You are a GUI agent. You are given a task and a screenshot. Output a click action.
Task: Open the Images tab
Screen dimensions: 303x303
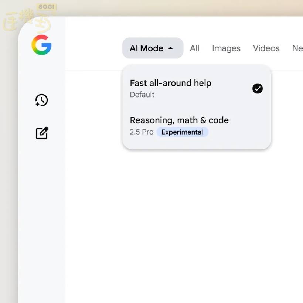[x=226, y=48]
